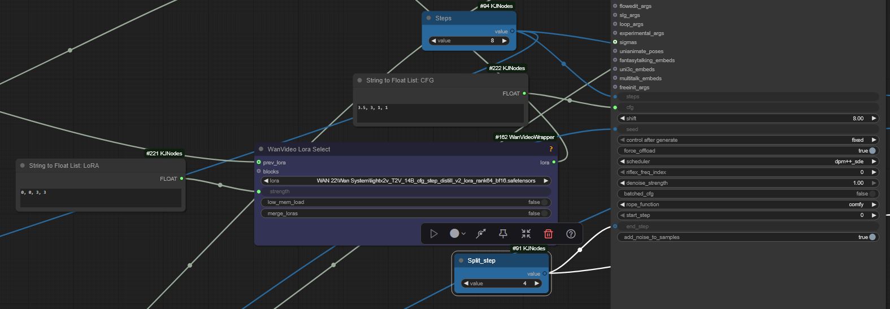Click the #222 KJNodes badge
890x309 pixels.
coord(507,68)
